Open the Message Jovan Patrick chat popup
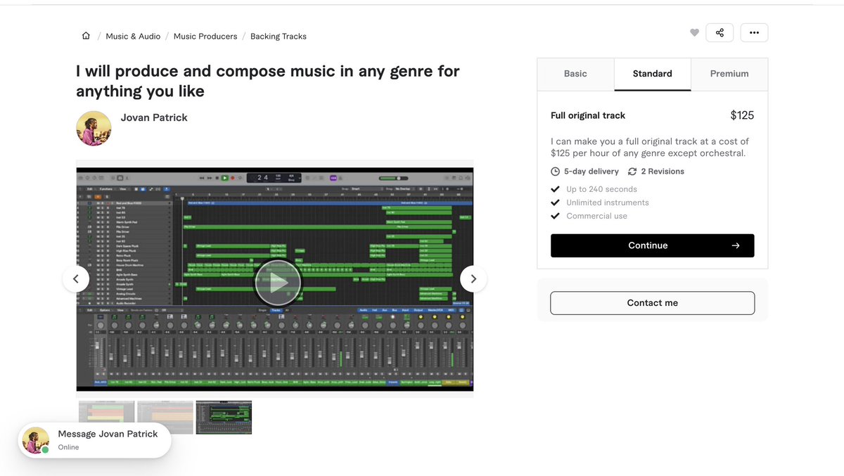This screenshot has width=844, height=476. pos(94,440)
